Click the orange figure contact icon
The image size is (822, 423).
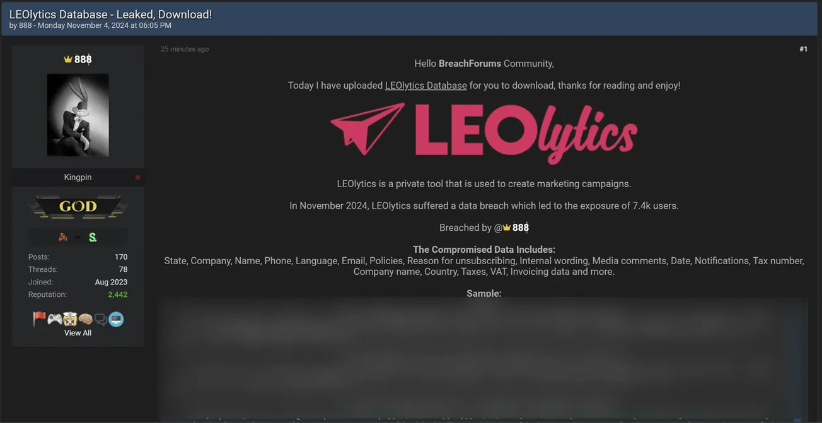[62, 237]
